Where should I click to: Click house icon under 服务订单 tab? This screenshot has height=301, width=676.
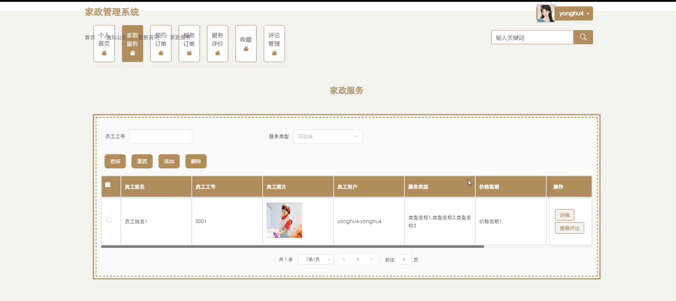pyautogui.click(x=189, y=53)
